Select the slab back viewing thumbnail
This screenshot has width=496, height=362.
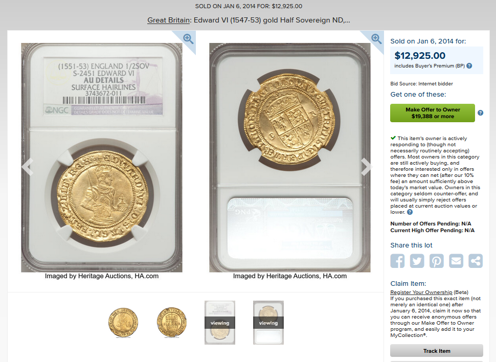click(268, 323)
